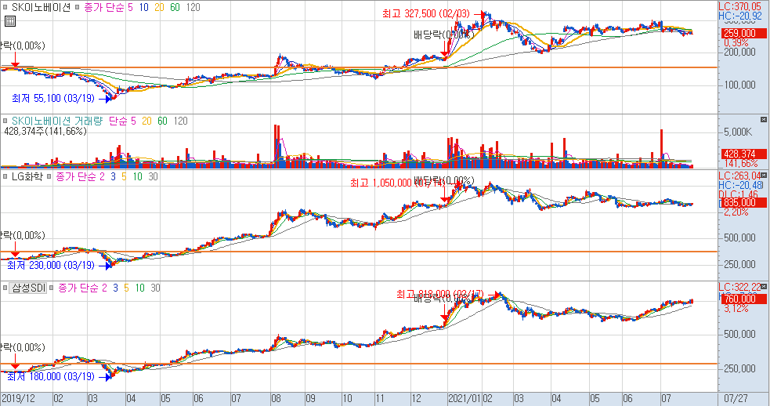Screen dimensions: 770x406
Task: Click the square marker before 삼성SDI 종가 단순
Action: tap(52, 288)
